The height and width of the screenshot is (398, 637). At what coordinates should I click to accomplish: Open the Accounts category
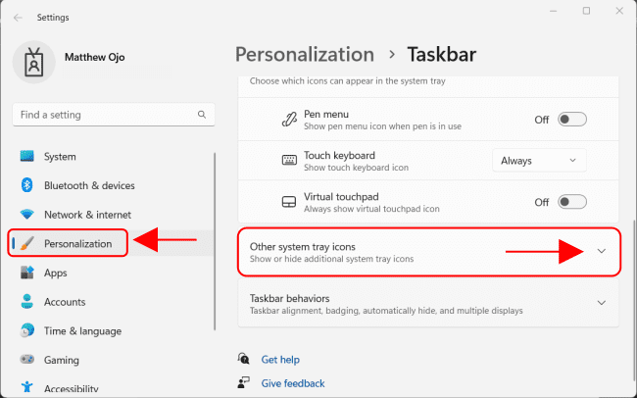111,302
